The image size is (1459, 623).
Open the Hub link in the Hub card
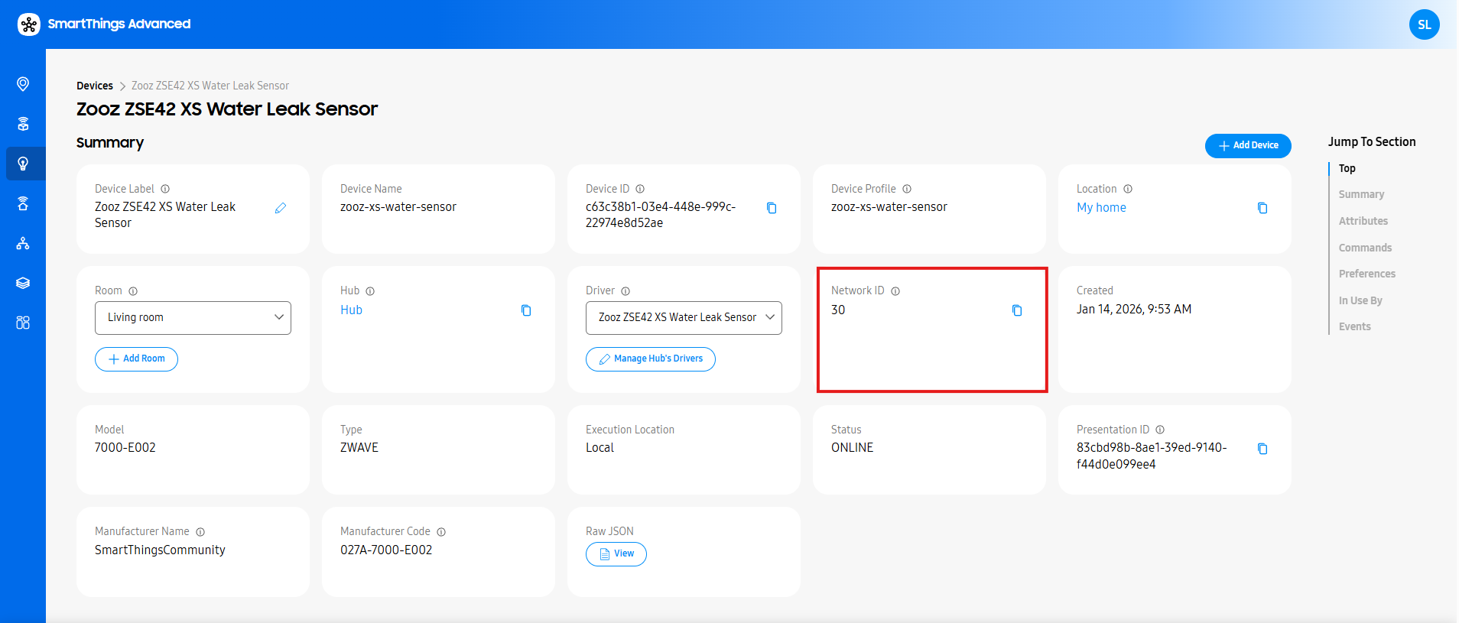click(x=351, y=310)
